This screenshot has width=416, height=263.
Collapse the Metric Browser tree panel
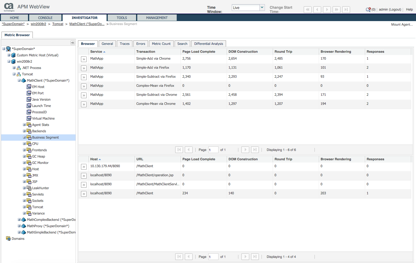click(73, 43)
